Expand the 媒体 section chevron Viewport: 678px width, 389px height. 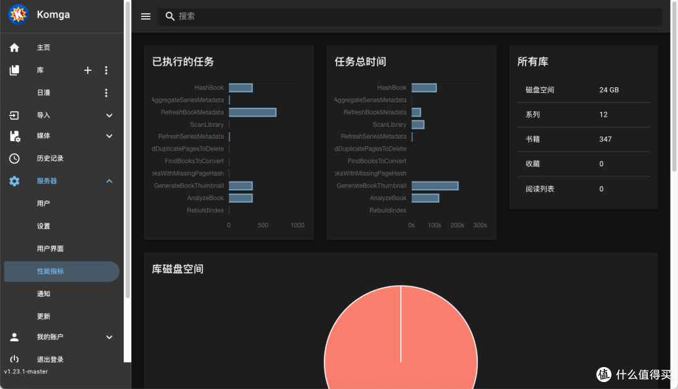coord(109,136)
